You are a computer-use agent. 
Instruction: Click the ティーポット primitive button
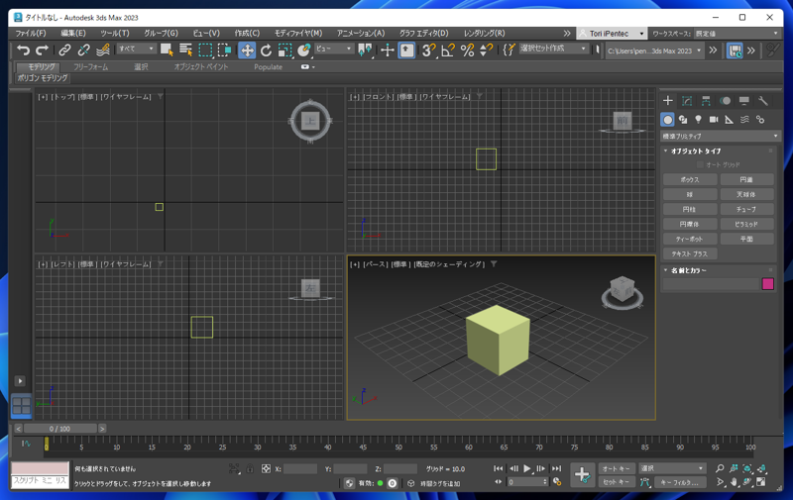[690, 239]
